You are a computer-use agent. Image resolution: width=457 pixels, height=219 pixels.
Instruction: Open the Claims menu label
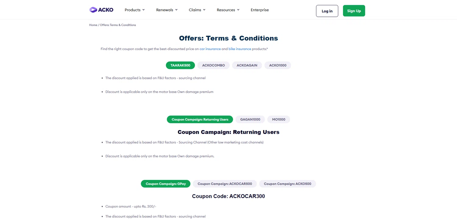point(195,10)
